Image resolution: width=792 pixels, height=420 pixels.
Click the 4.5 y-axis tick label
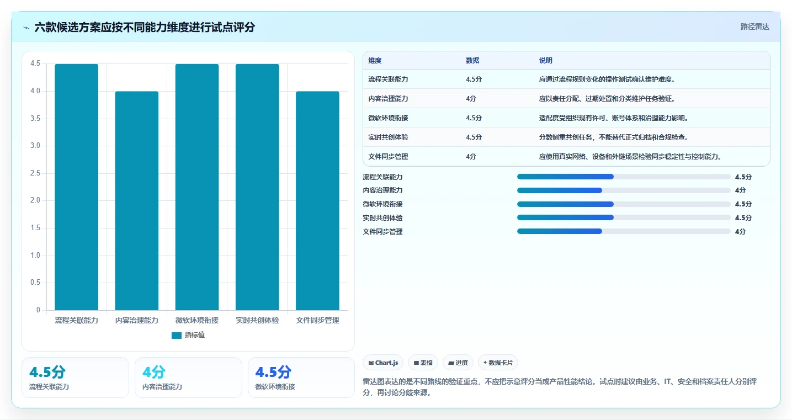(x=35, y=63)
